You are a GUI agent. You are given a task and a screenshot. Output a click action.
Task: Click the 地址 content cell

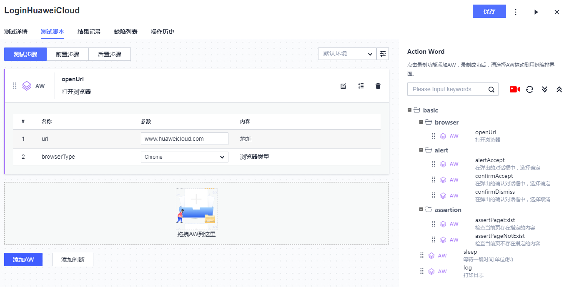click(246, 139)
